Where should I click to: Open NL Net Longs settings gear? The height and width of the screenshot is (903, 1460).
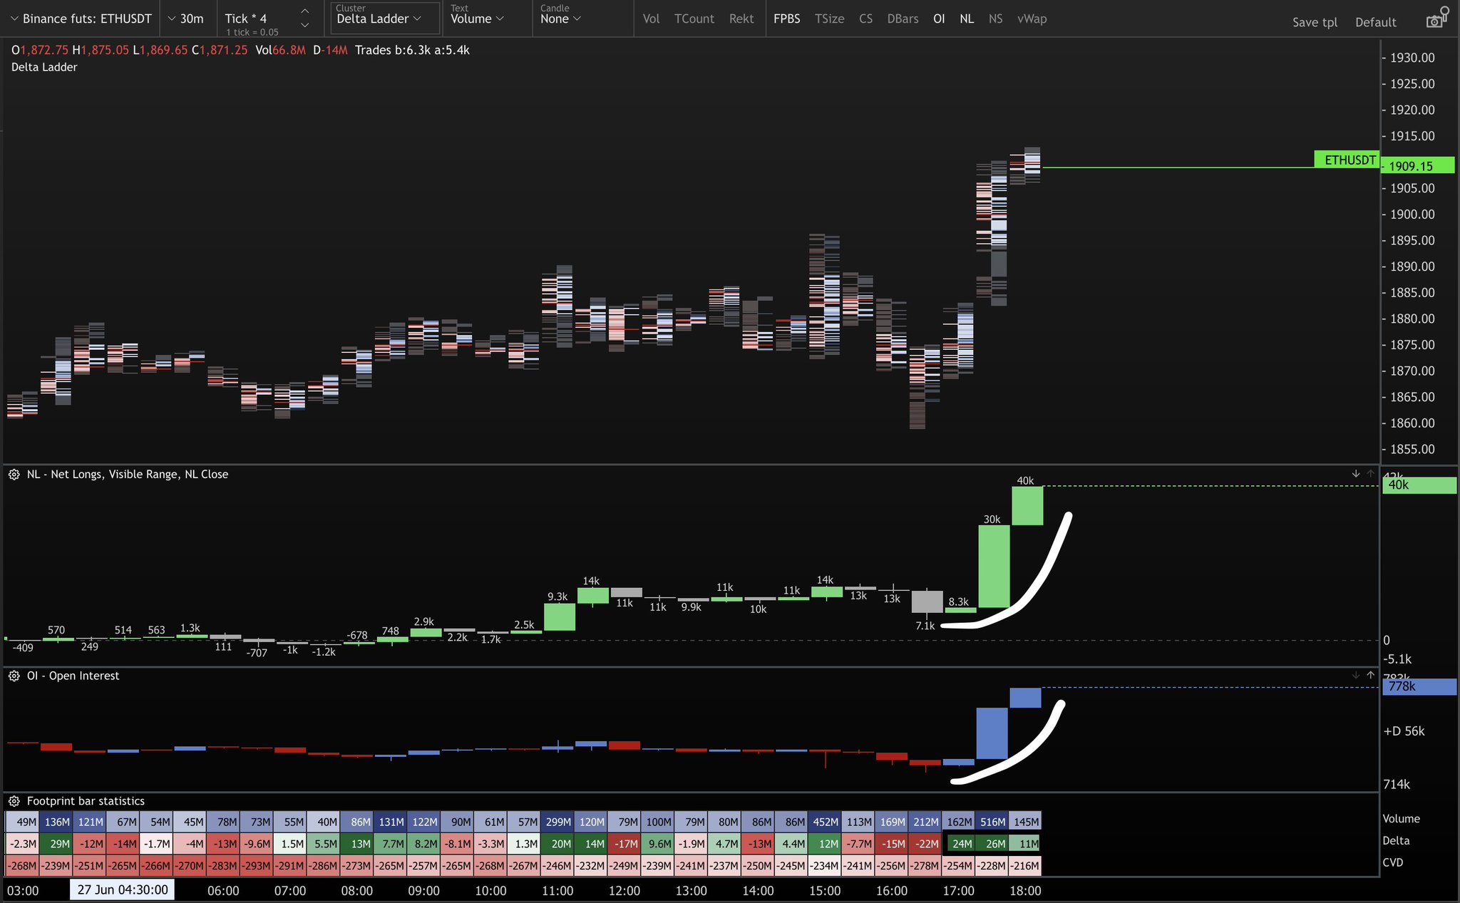(x=14, y=474)
